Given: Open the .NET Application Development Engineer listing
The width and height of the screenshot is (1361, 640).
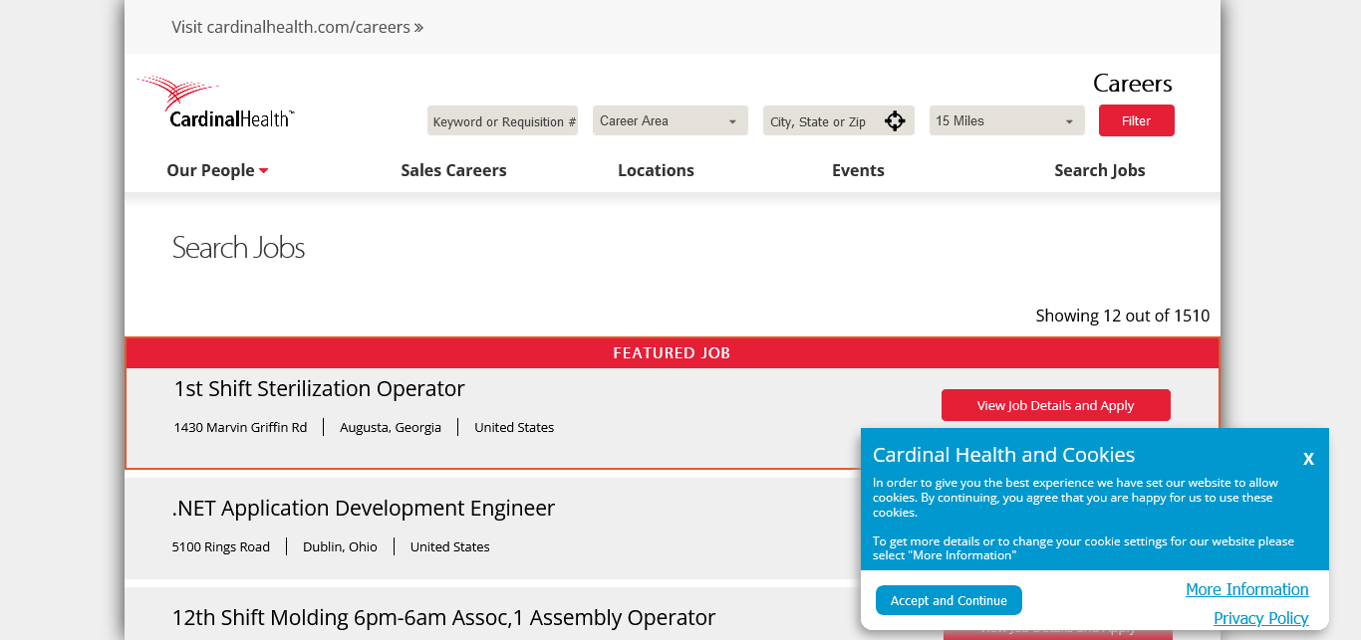Looking at the screenshot, I should 363,508.
